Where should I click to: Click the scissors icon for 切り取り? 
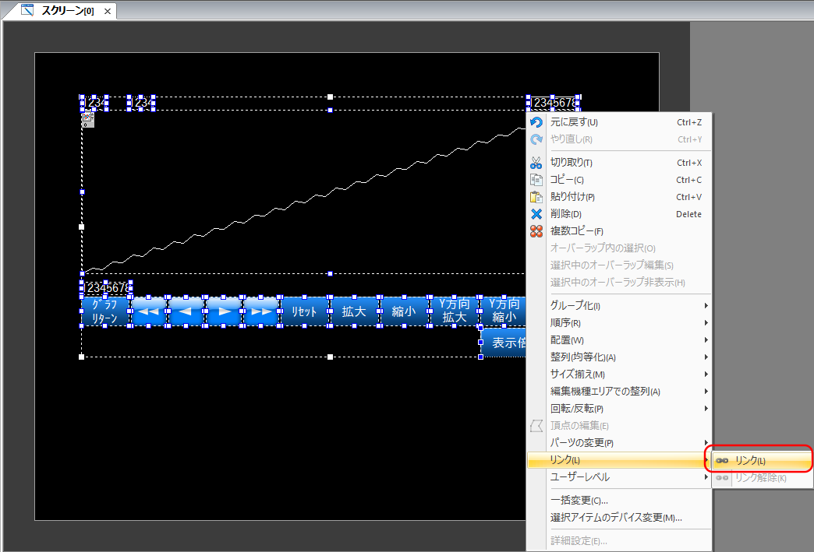point(536,163)
